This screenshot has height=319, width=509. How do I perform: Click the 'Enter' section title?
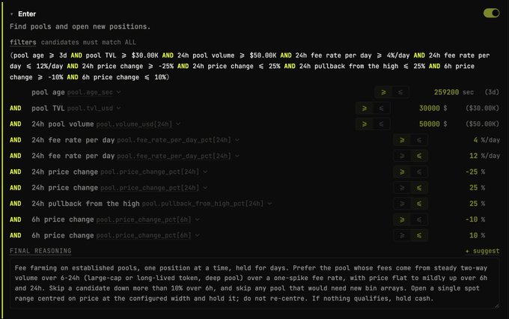point(27,14)
